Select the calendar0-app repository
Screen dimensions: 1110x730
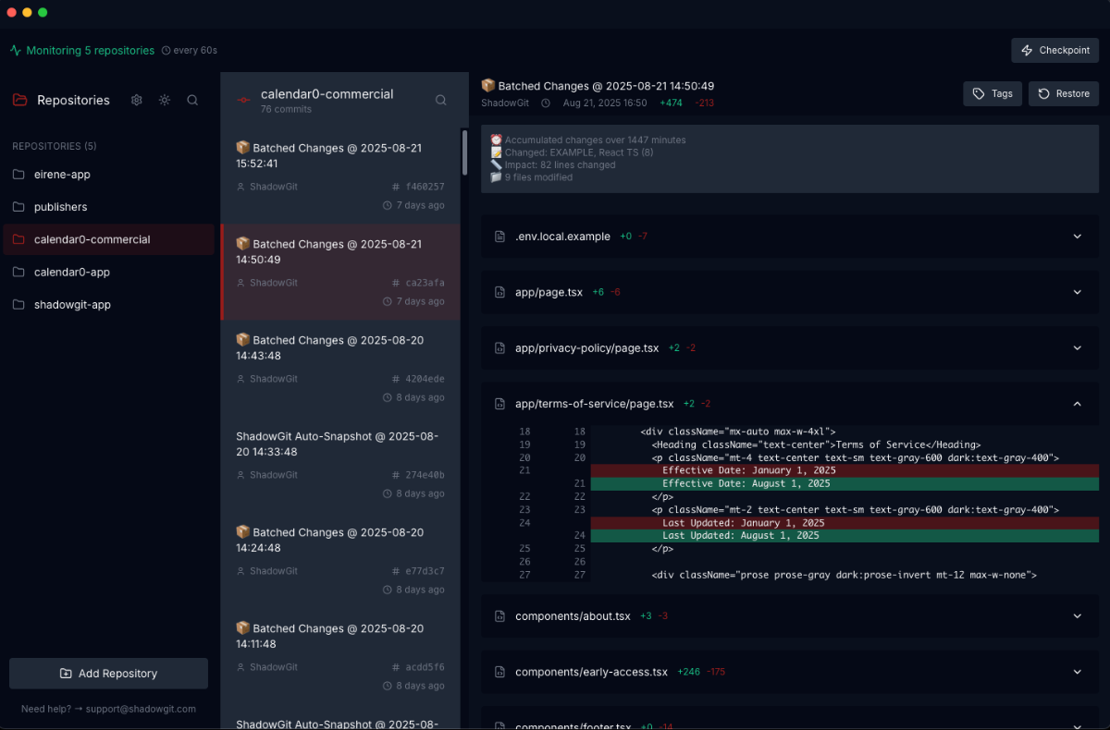tap(109, 273)
